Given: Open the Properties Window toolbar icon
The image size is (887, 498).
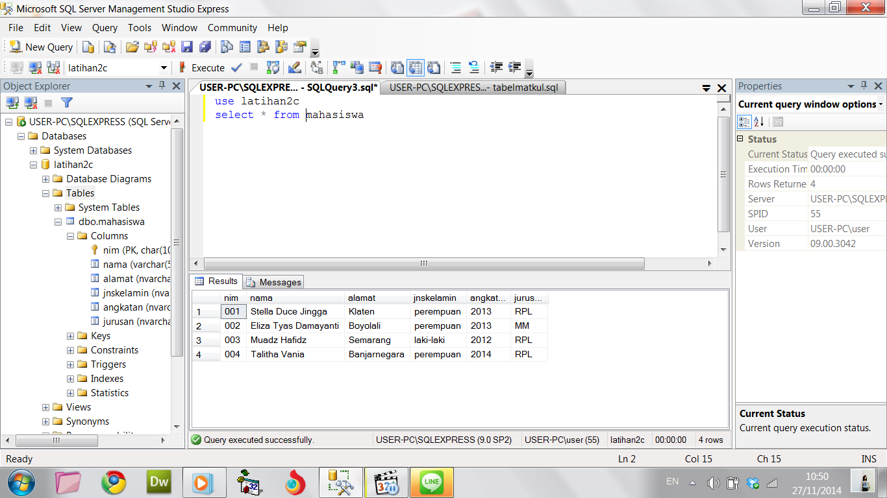Looking at the screenshot, I should point(299,47).
